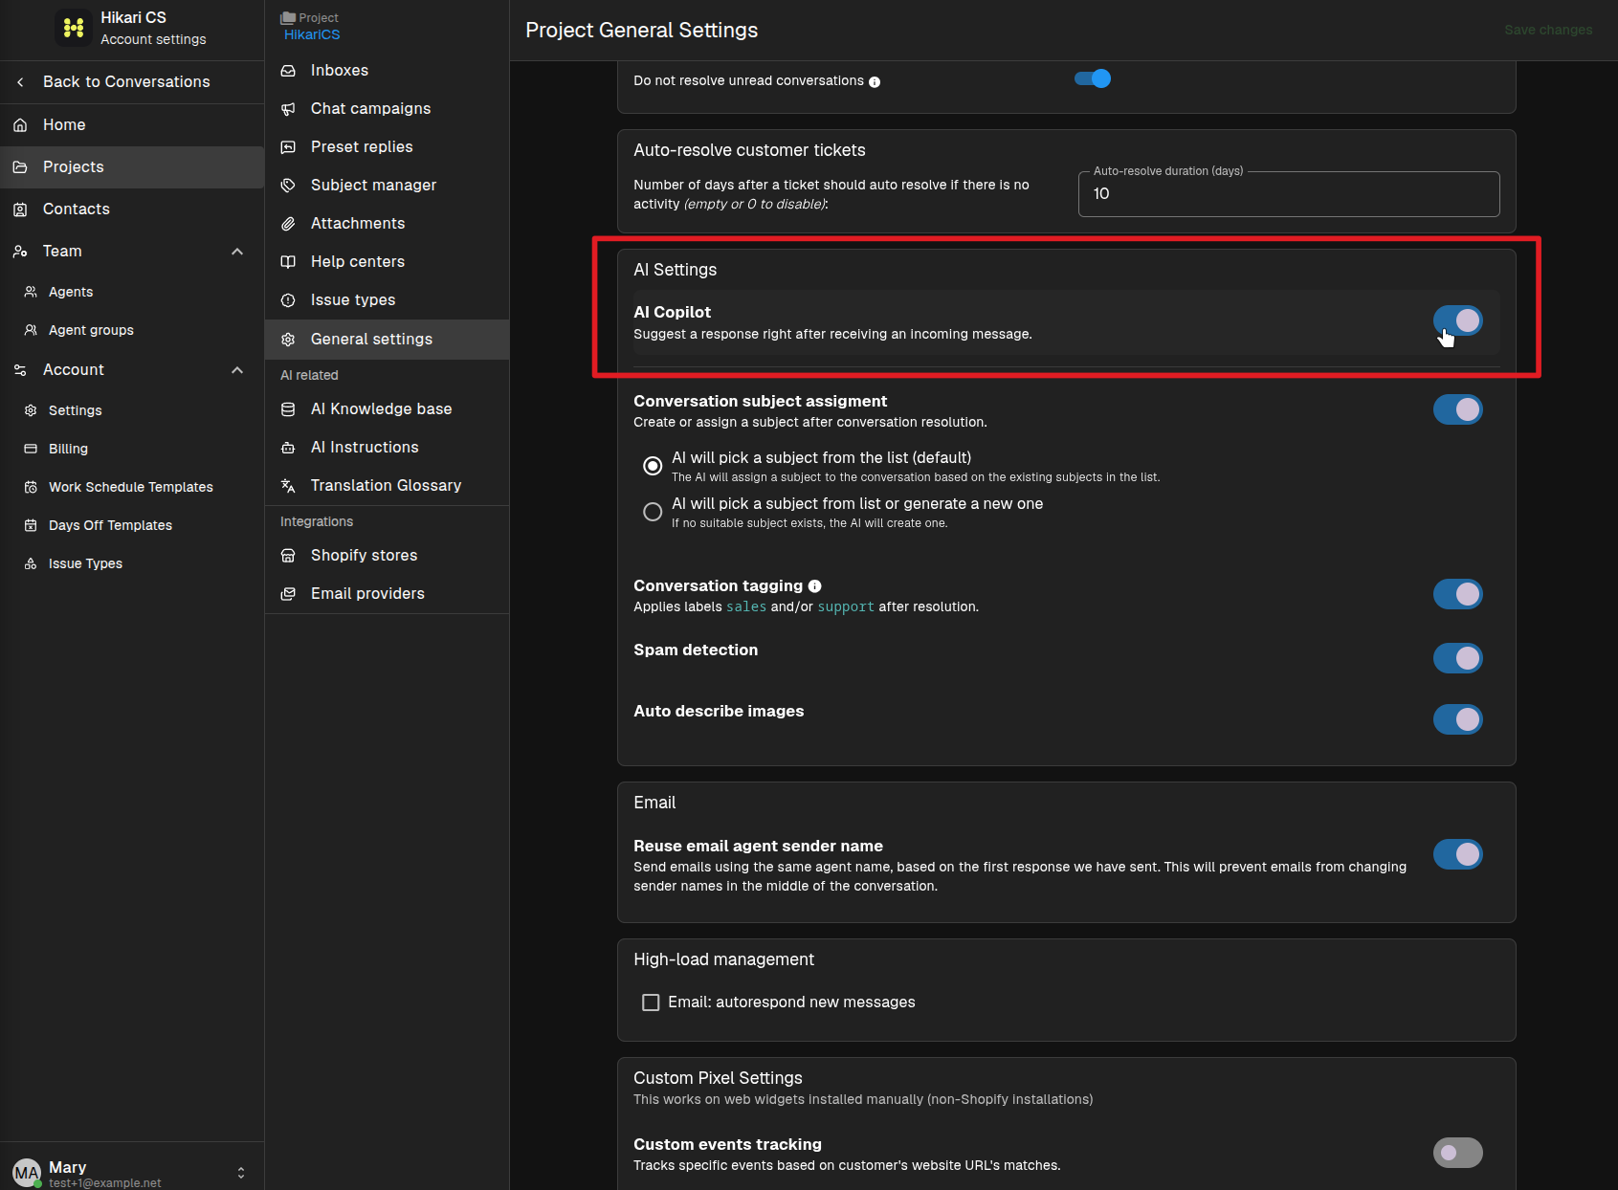Click the Billing card icon
This screenshot has height=1190, width=1618.
[31, 449]
